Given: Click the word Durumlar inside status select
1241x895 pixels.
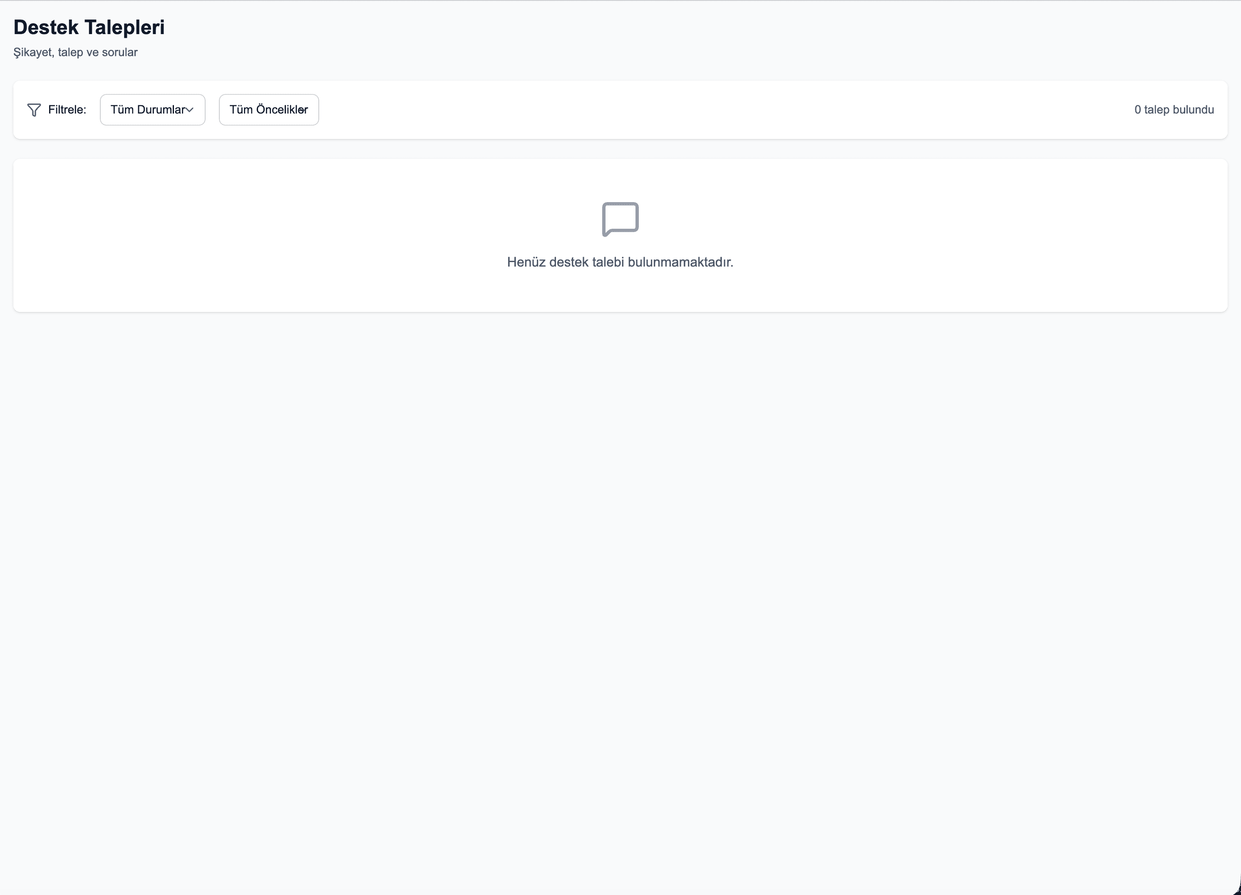Looking at the screenshot, I should [x=161, y=110].
